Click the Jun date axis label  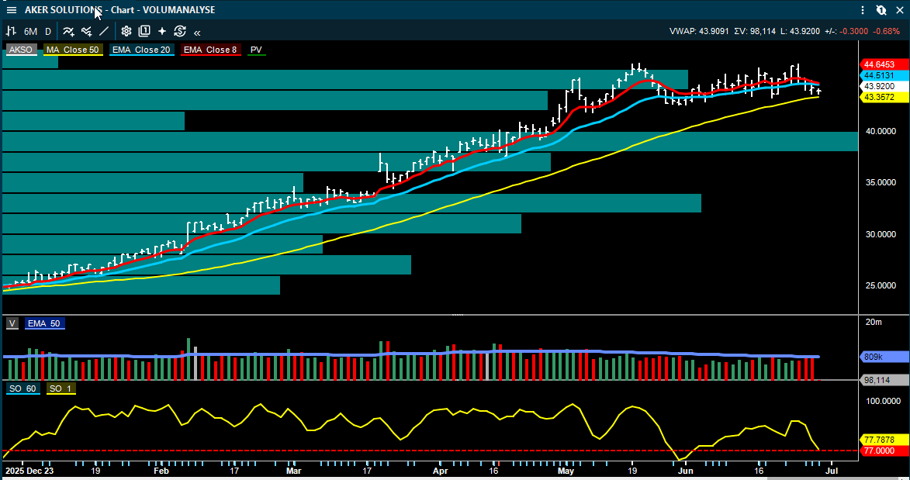(x=685, y=471)
